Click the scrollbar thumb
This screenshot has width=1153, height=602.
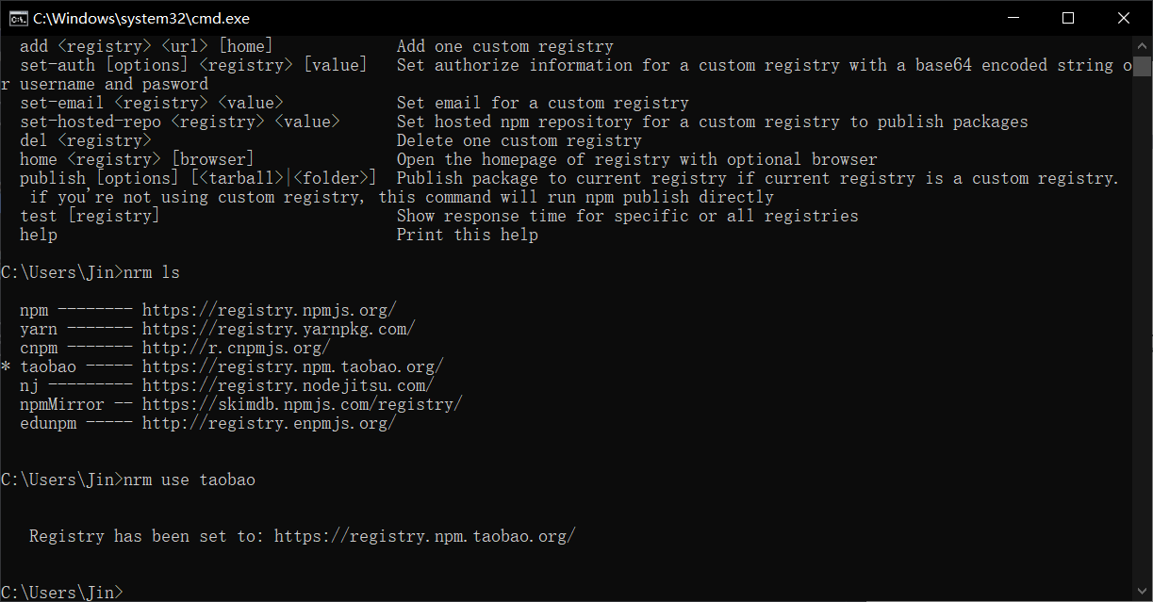[1143, 66]
